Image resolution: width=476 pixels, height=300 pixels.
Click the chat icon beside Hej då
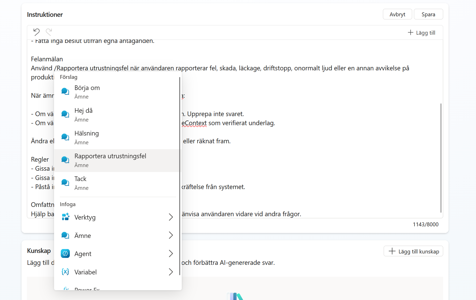[65, 114]
